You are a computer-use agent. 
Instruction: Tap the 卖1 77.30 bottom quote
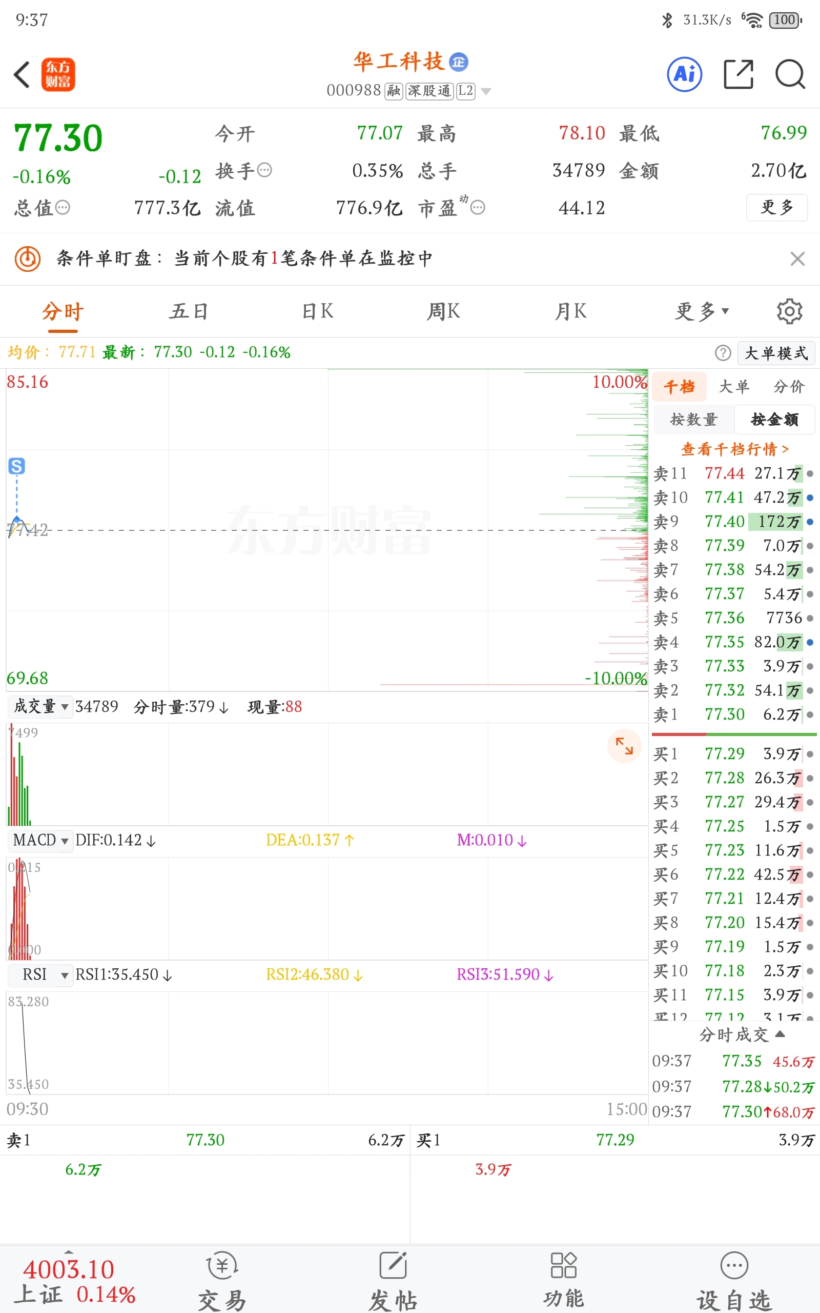pyautogui.click(x=205, y=1140)
